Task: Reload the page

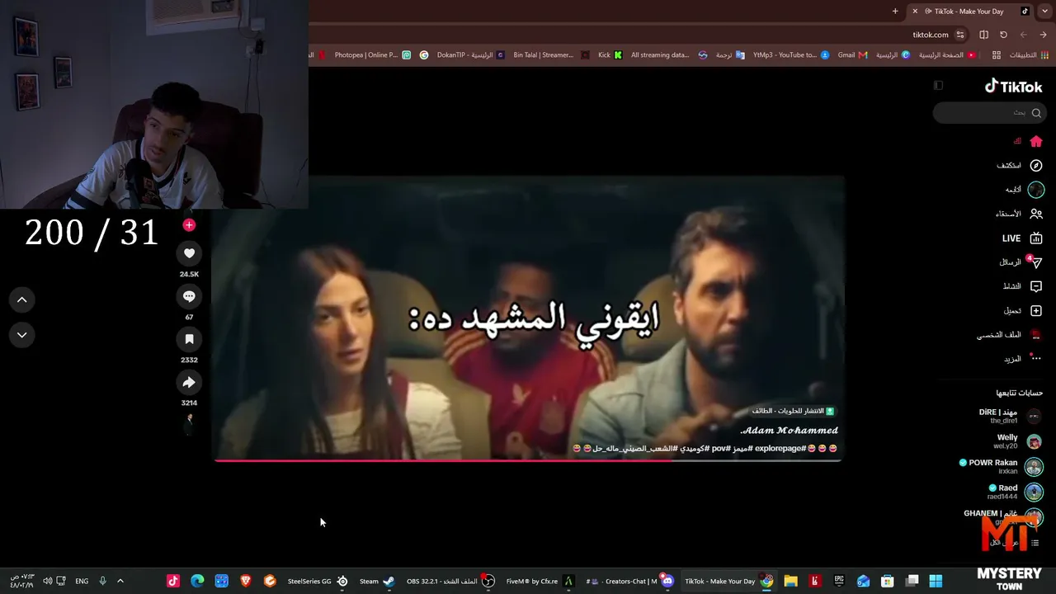Action: click(x=1003, y=35)
